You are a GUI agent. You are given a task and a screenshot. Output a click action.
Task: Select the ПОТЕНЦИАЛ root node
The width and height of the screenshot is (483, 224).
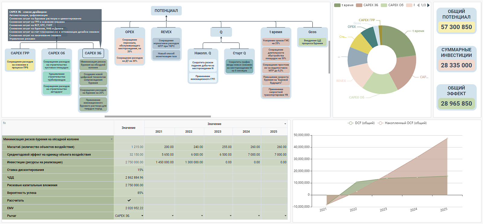pyautogui.click(x=166, y=11)
